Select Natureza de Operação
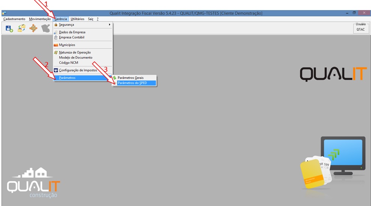The width and height of the screenshot is (371, 206). click(x=83, y=52)
